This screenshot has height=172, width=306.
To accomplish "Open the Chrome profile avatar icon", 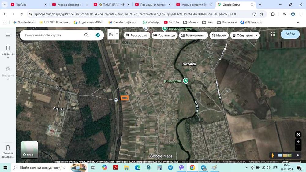I will tap(293, 14).
